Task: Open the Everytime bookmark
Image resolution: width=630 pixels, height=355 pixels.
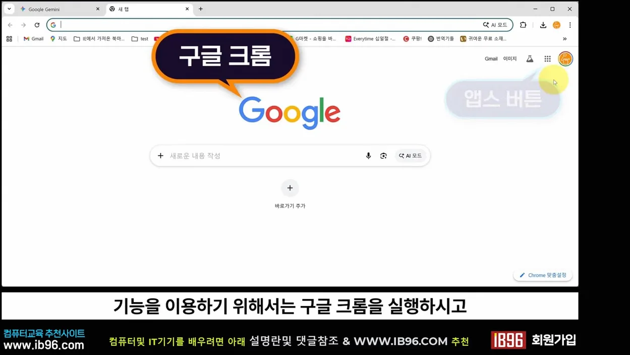Action: 370,39
